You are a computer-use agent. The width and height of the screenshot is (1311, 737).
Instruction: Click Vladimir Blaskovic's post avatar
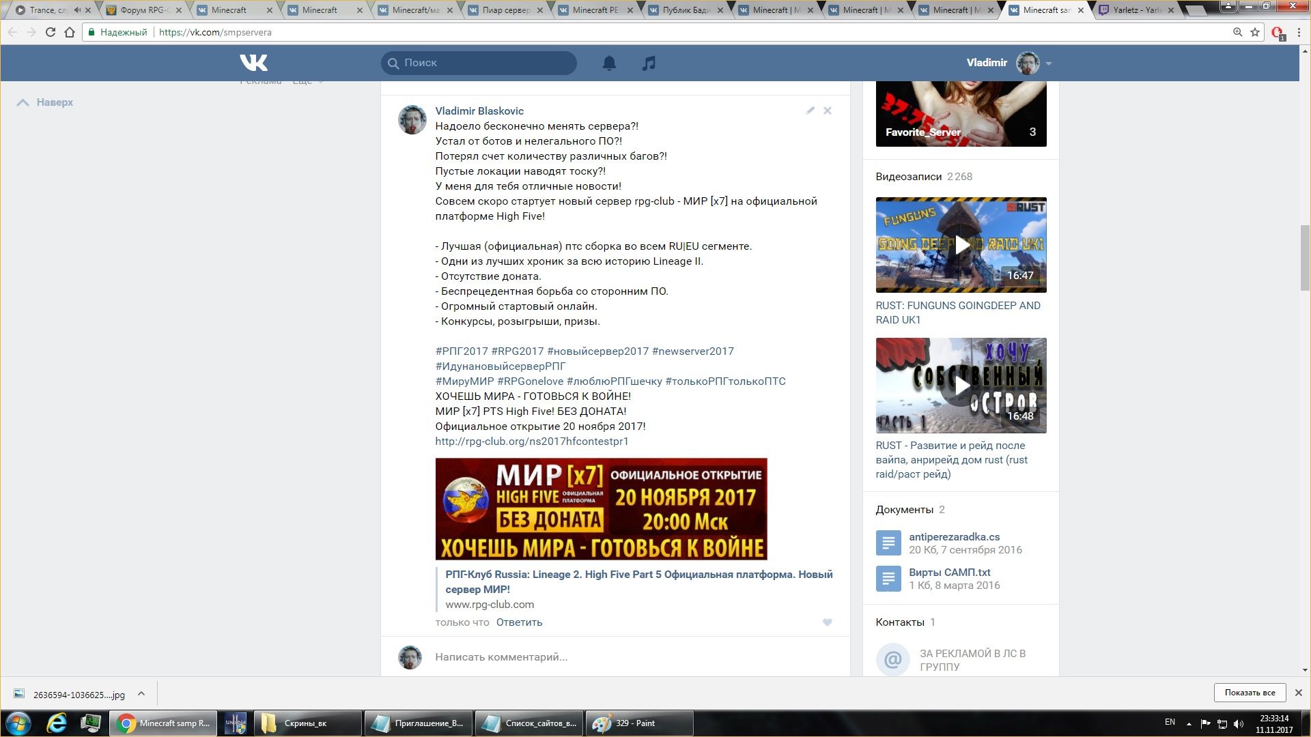point(412,120)
